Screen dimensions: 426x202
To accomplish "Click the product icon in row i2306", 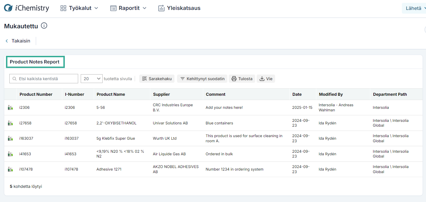I will coord(10,107).
